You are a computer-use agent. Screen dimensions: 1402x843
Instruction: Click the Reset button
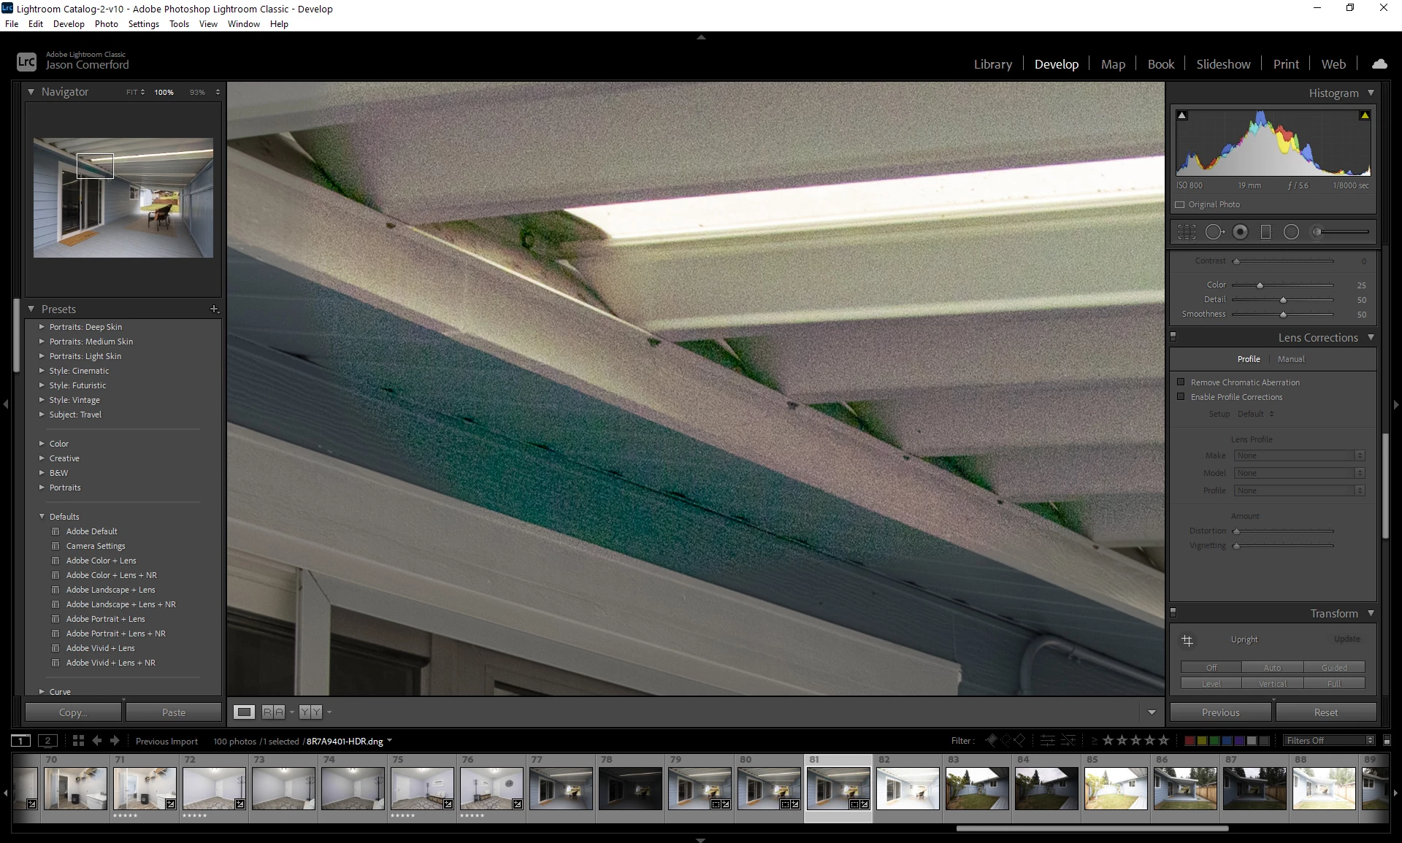(1325, 712)
